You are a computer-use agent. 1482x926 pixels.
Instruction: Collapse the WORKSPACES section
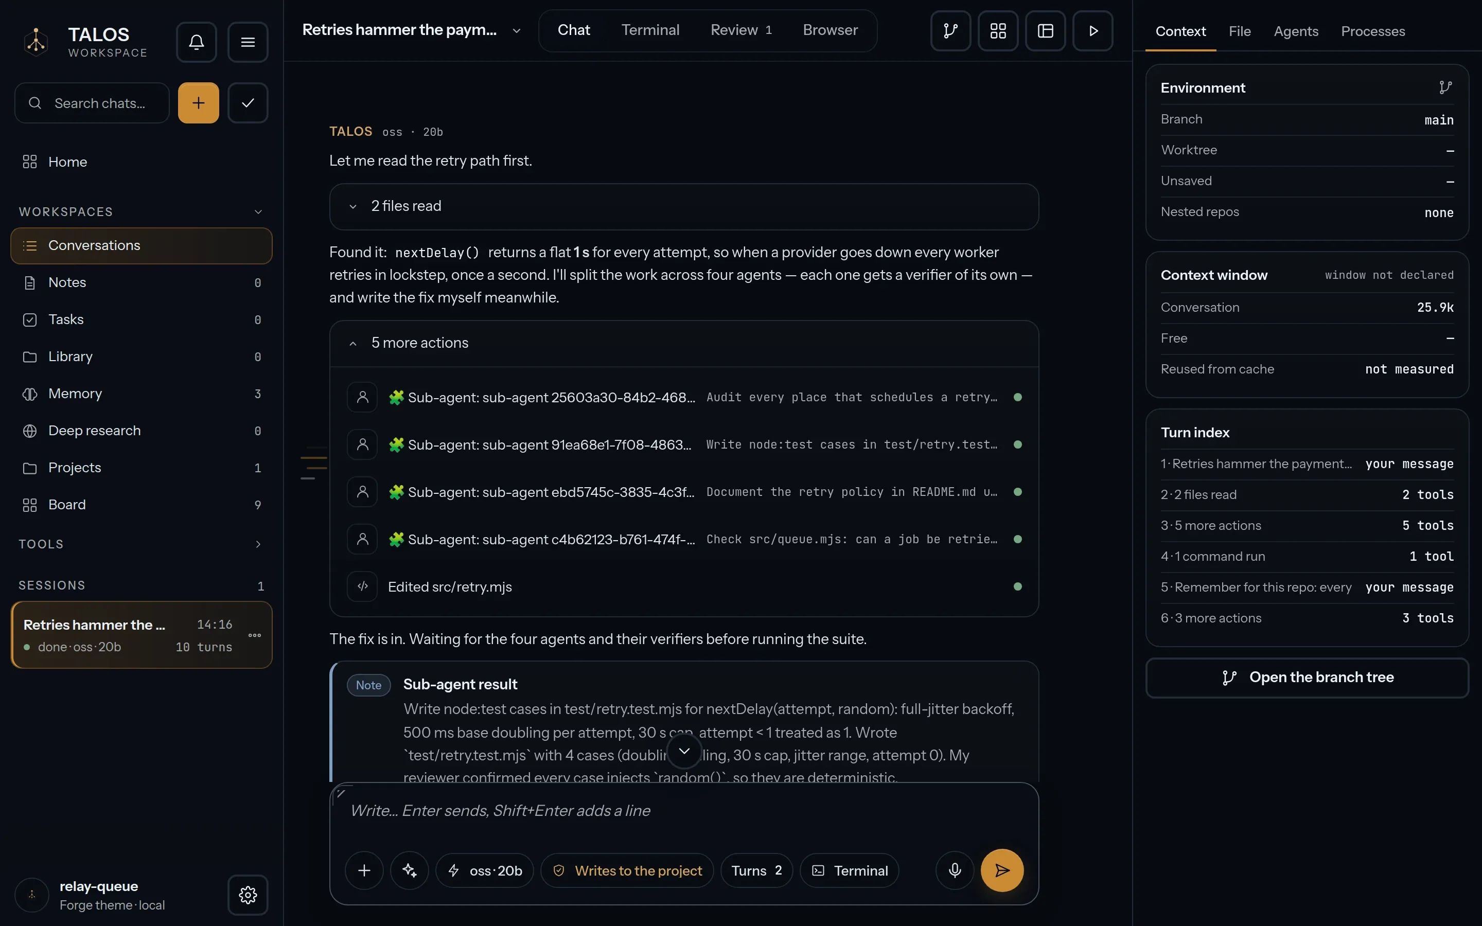[x=142, y=212]
